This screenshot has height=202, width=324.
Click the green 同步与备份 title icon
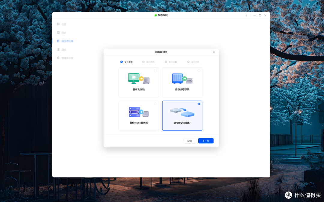156,15
